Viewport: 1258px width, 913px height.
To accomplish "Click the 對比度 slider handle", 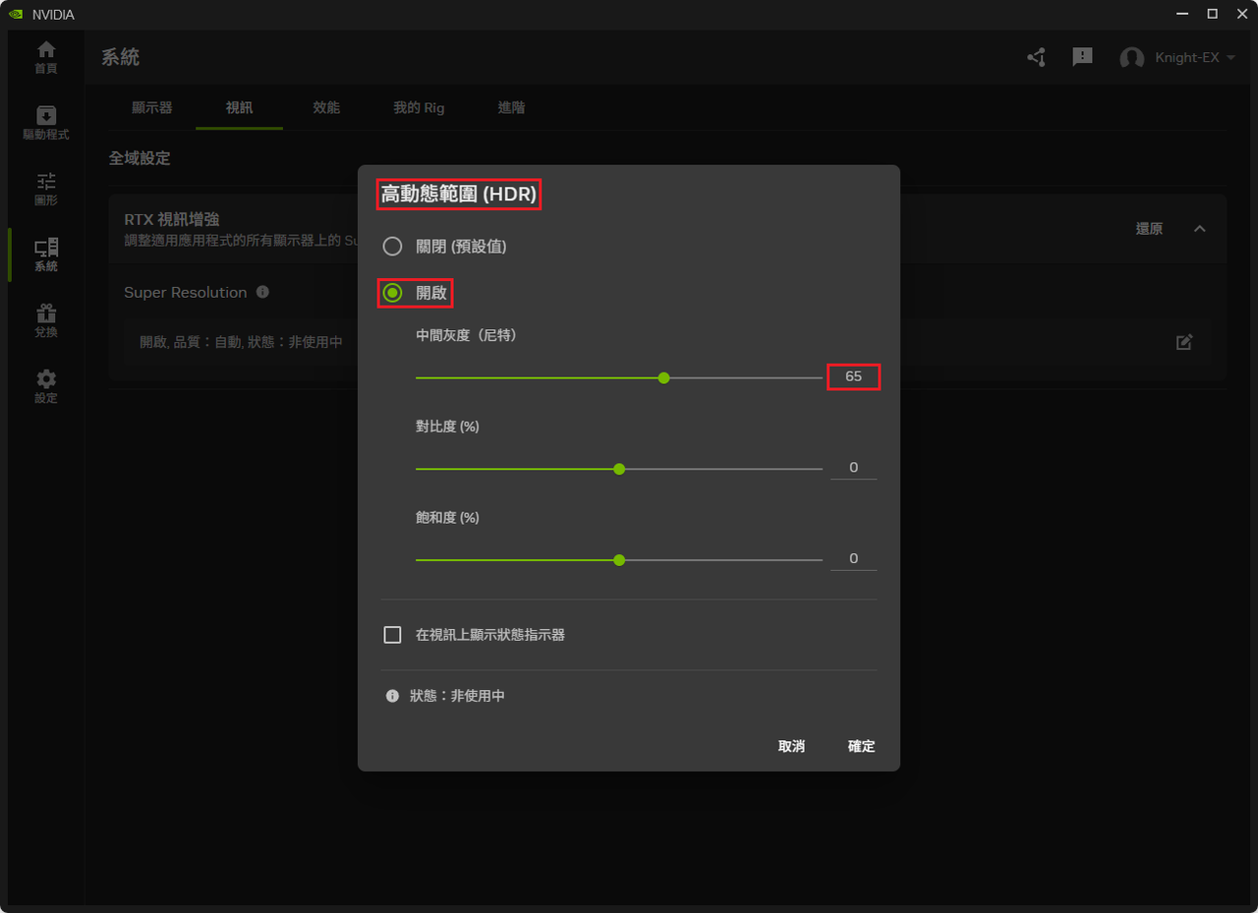I will [619, 469].
